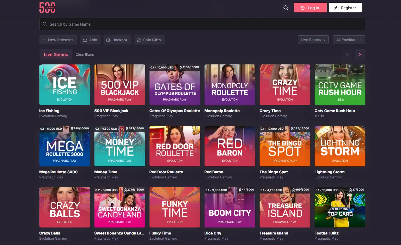The height and width of the screenshot is (245, 401).
Task: Open the Mega Roulette 3000 thumbnail
Action: 65,146
